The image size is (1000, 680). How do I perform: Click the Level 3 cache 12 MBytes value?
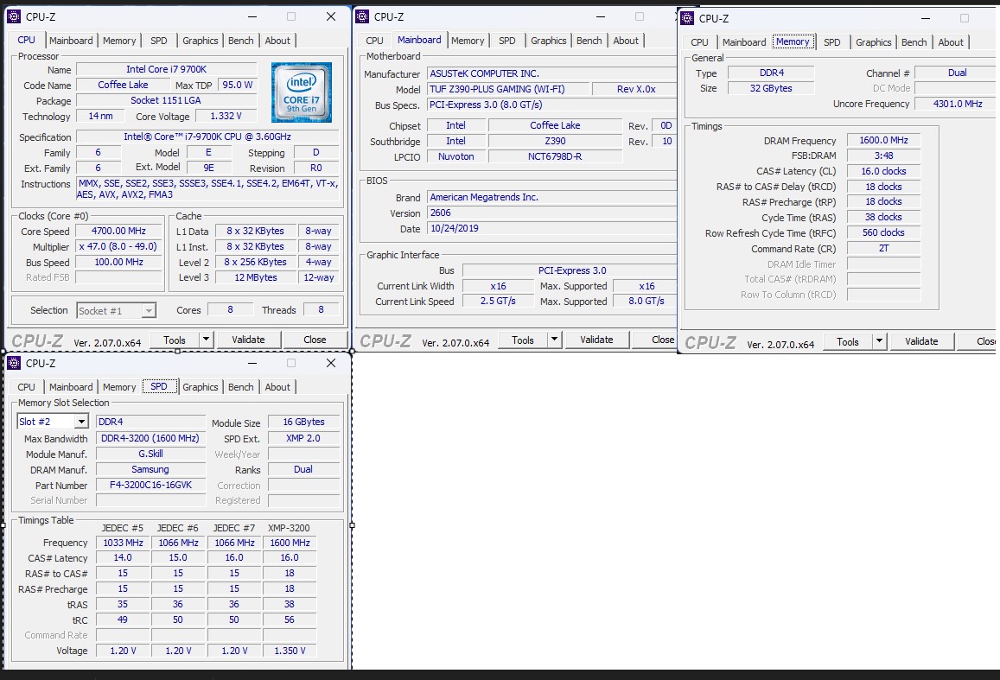(256, 277)
